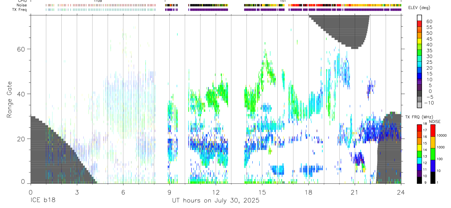The image size is (451, 208).
Task: Click the 'NOISE' legend title
Action: click(434, 121)
